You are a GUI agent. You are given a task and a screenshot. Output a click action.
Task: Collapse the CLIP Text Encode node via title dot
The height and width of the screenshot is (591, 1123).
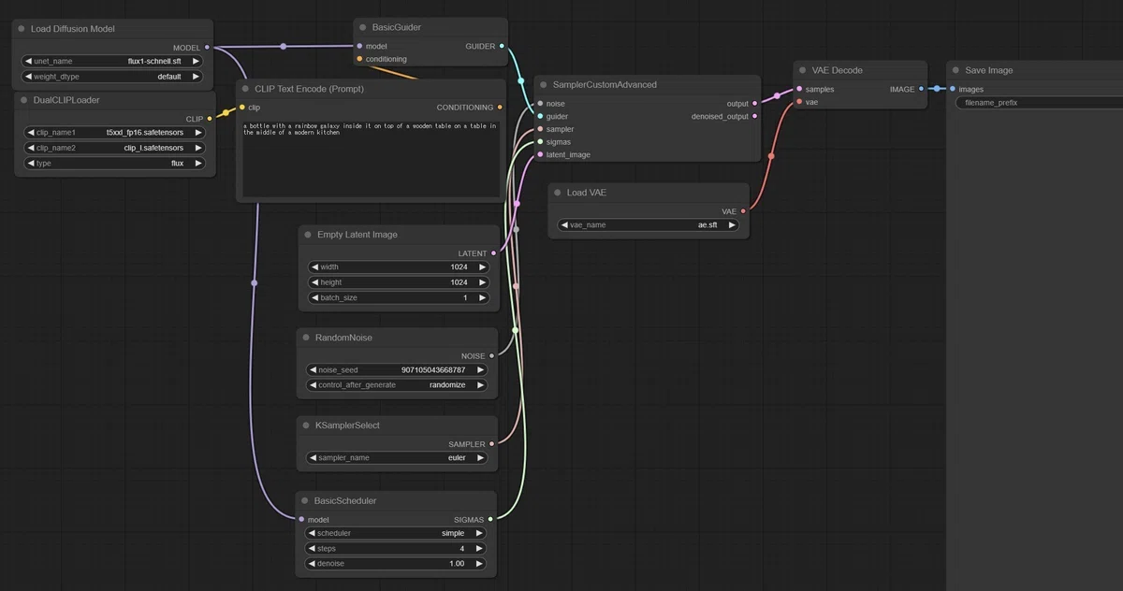tap(245, 89)
